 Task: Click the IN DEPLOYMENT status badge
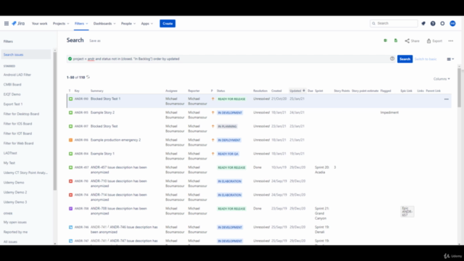(229, 140)
